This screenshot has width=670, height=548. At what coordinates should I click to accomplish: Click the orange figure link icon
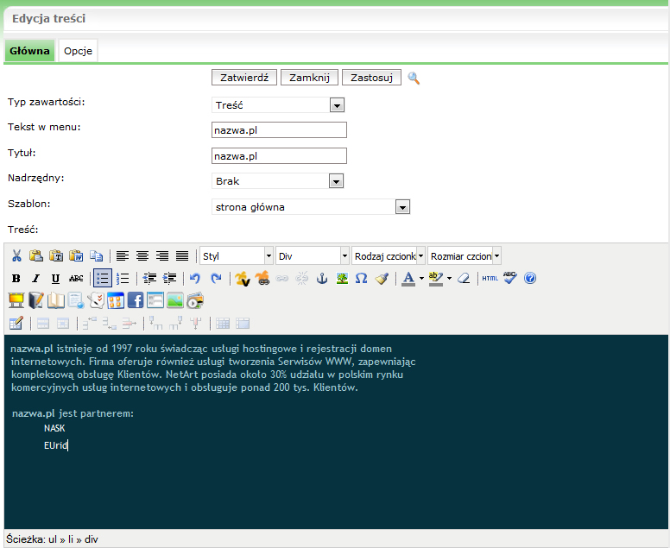(262, 279)
